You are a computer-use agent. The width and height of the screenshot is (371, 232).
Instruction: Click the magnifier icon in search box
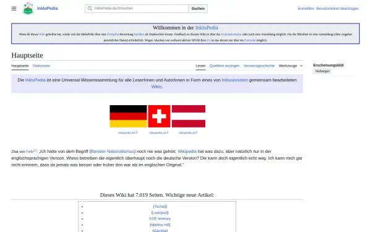pos(90,9)
